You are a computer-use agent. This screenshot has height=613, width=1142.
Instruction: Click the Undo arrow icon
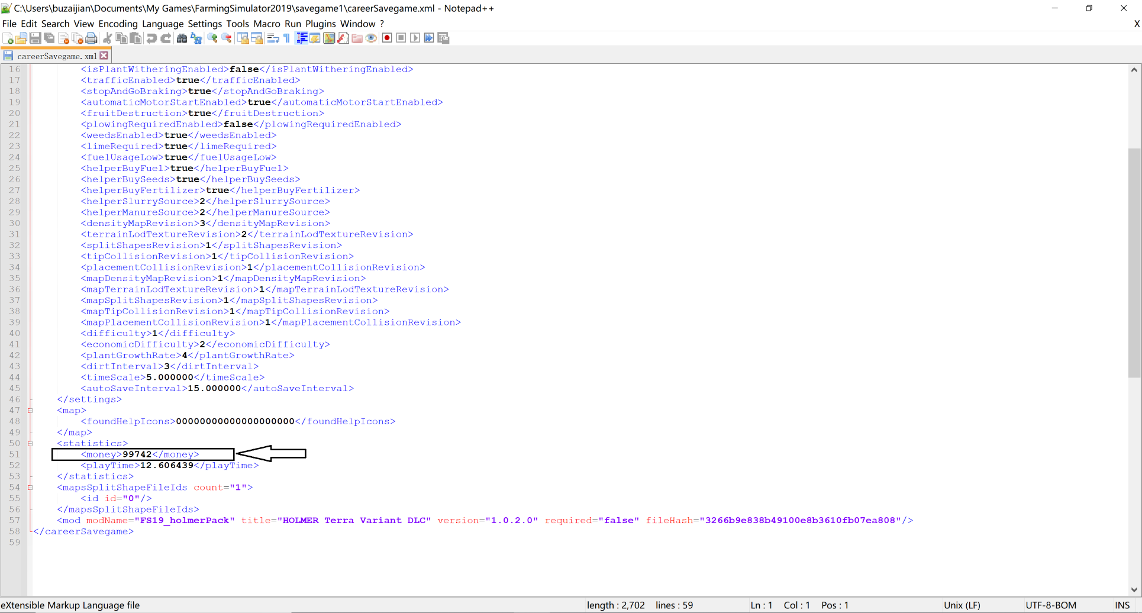click(152, 38)
